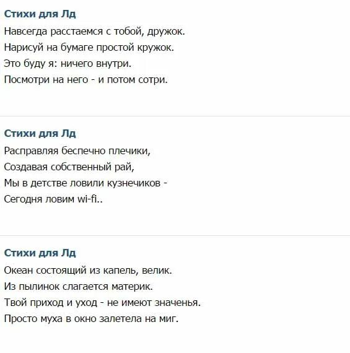Image resolution: width=350 pixels, height=353 pixels.
Task: Click the line «Посмотри на него - и потом сотри.»
Action: point(86,80)
